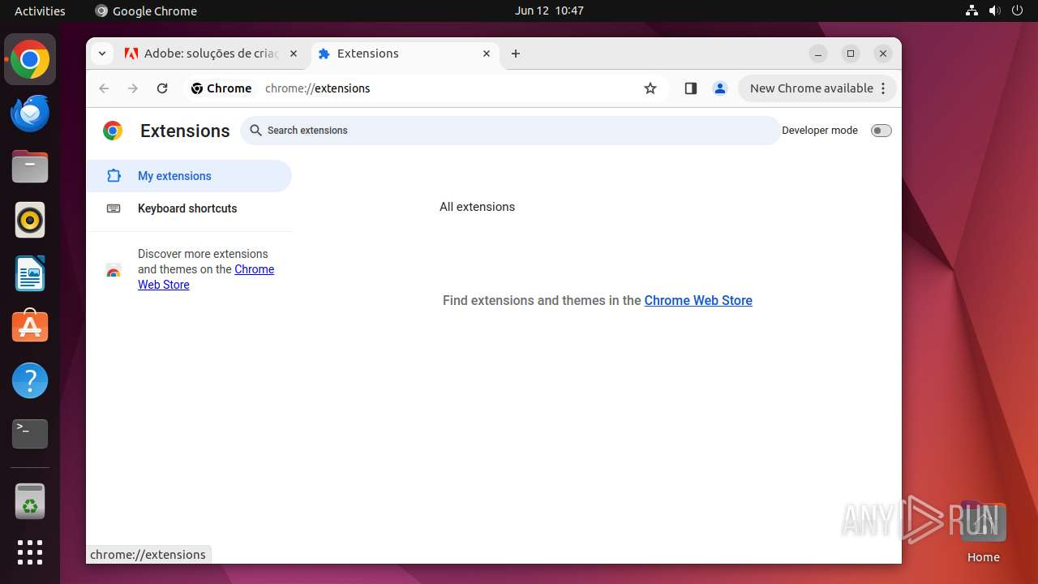Focus the Search extensions field

coord(511,131)
